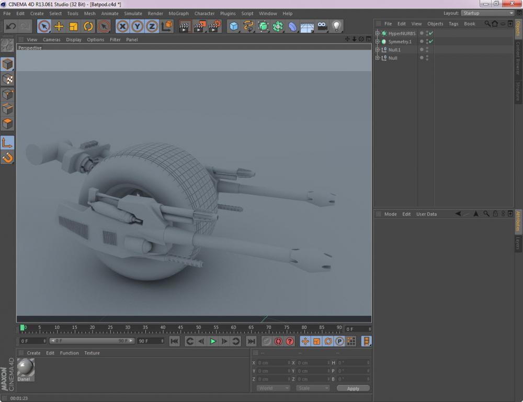This screenshot has height=402, width=523.
Task: Switch to the Content Browser tab
Action: [x=518, y=58]
